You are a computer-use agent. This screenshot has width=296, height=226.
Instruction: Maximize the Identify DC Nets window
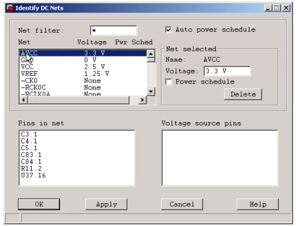point(277,8)
